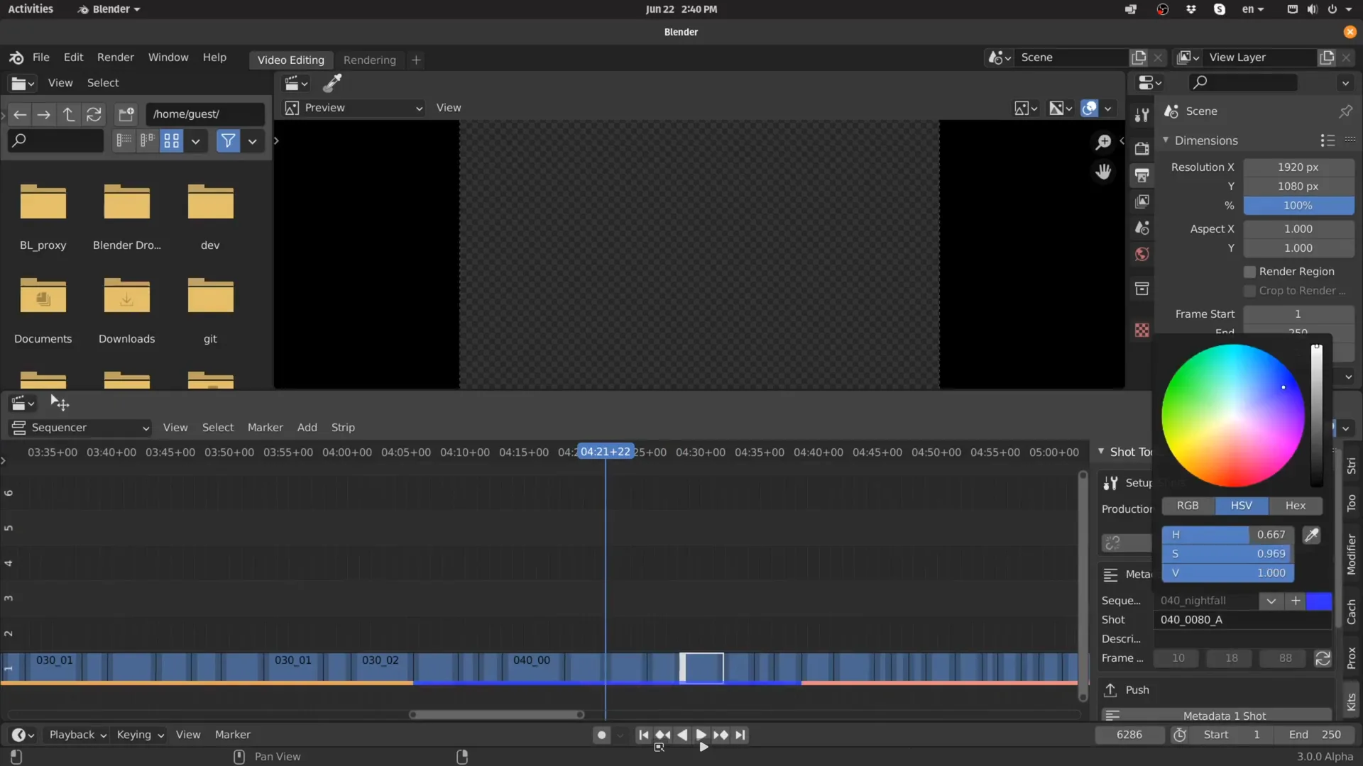This screenshot has height=766, width=1363.
Task: Click refresh icon beside Frame fields
Action: point(1323,658)
